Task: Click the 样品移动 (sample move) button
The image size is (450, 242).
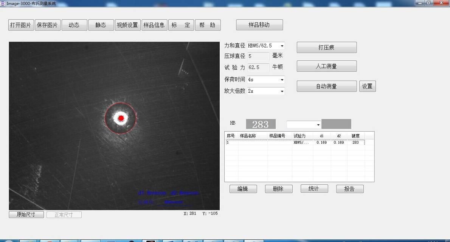Action: point(259,25)
